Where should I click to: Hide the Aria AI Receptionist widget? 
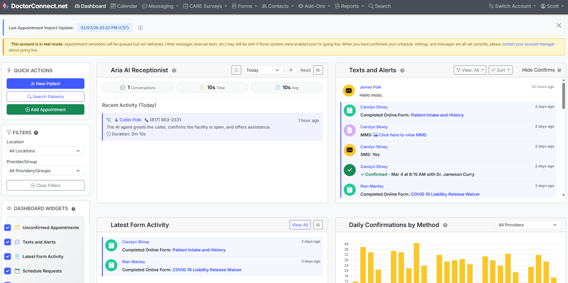point(318,70)
